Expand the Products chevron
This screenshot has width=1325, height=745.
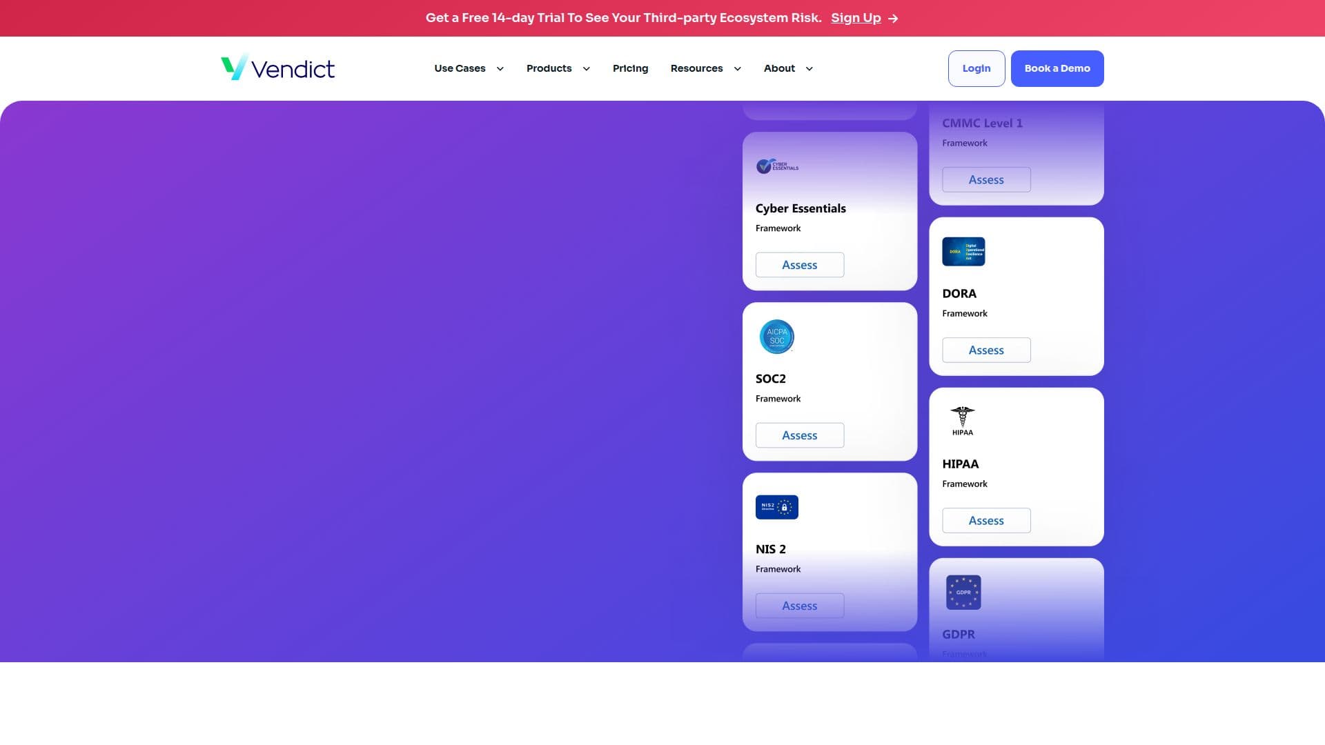coord(587,68)
